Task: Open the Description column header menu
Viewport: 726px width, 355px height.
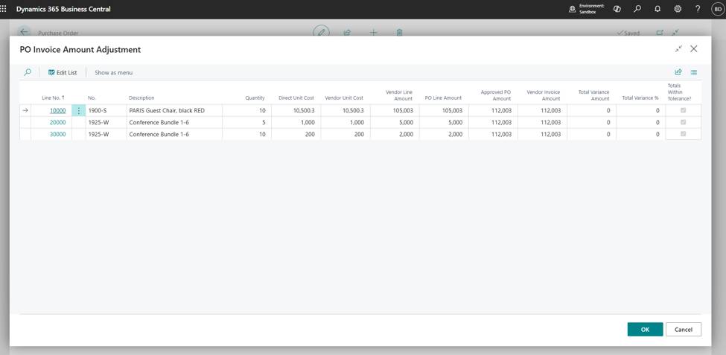Action: pos(141,97)
